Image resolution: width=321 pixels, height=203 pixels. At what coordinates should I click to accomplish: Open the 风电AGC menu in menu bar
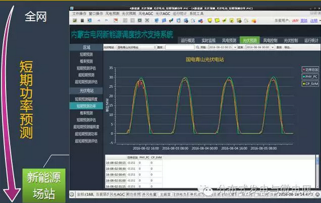146,13
